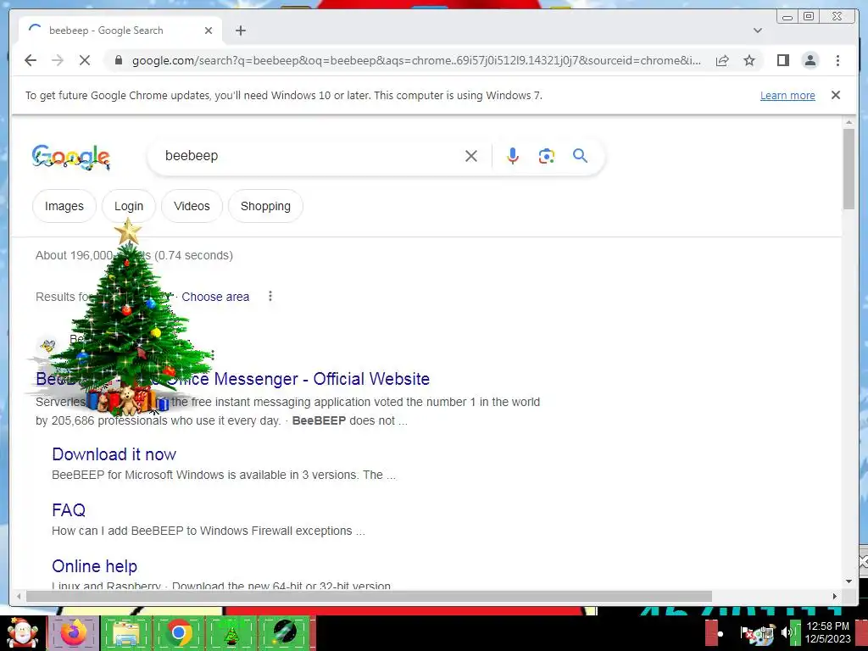Click the vertical scrollbar thumb
The image size is (868, 651).
849,169
